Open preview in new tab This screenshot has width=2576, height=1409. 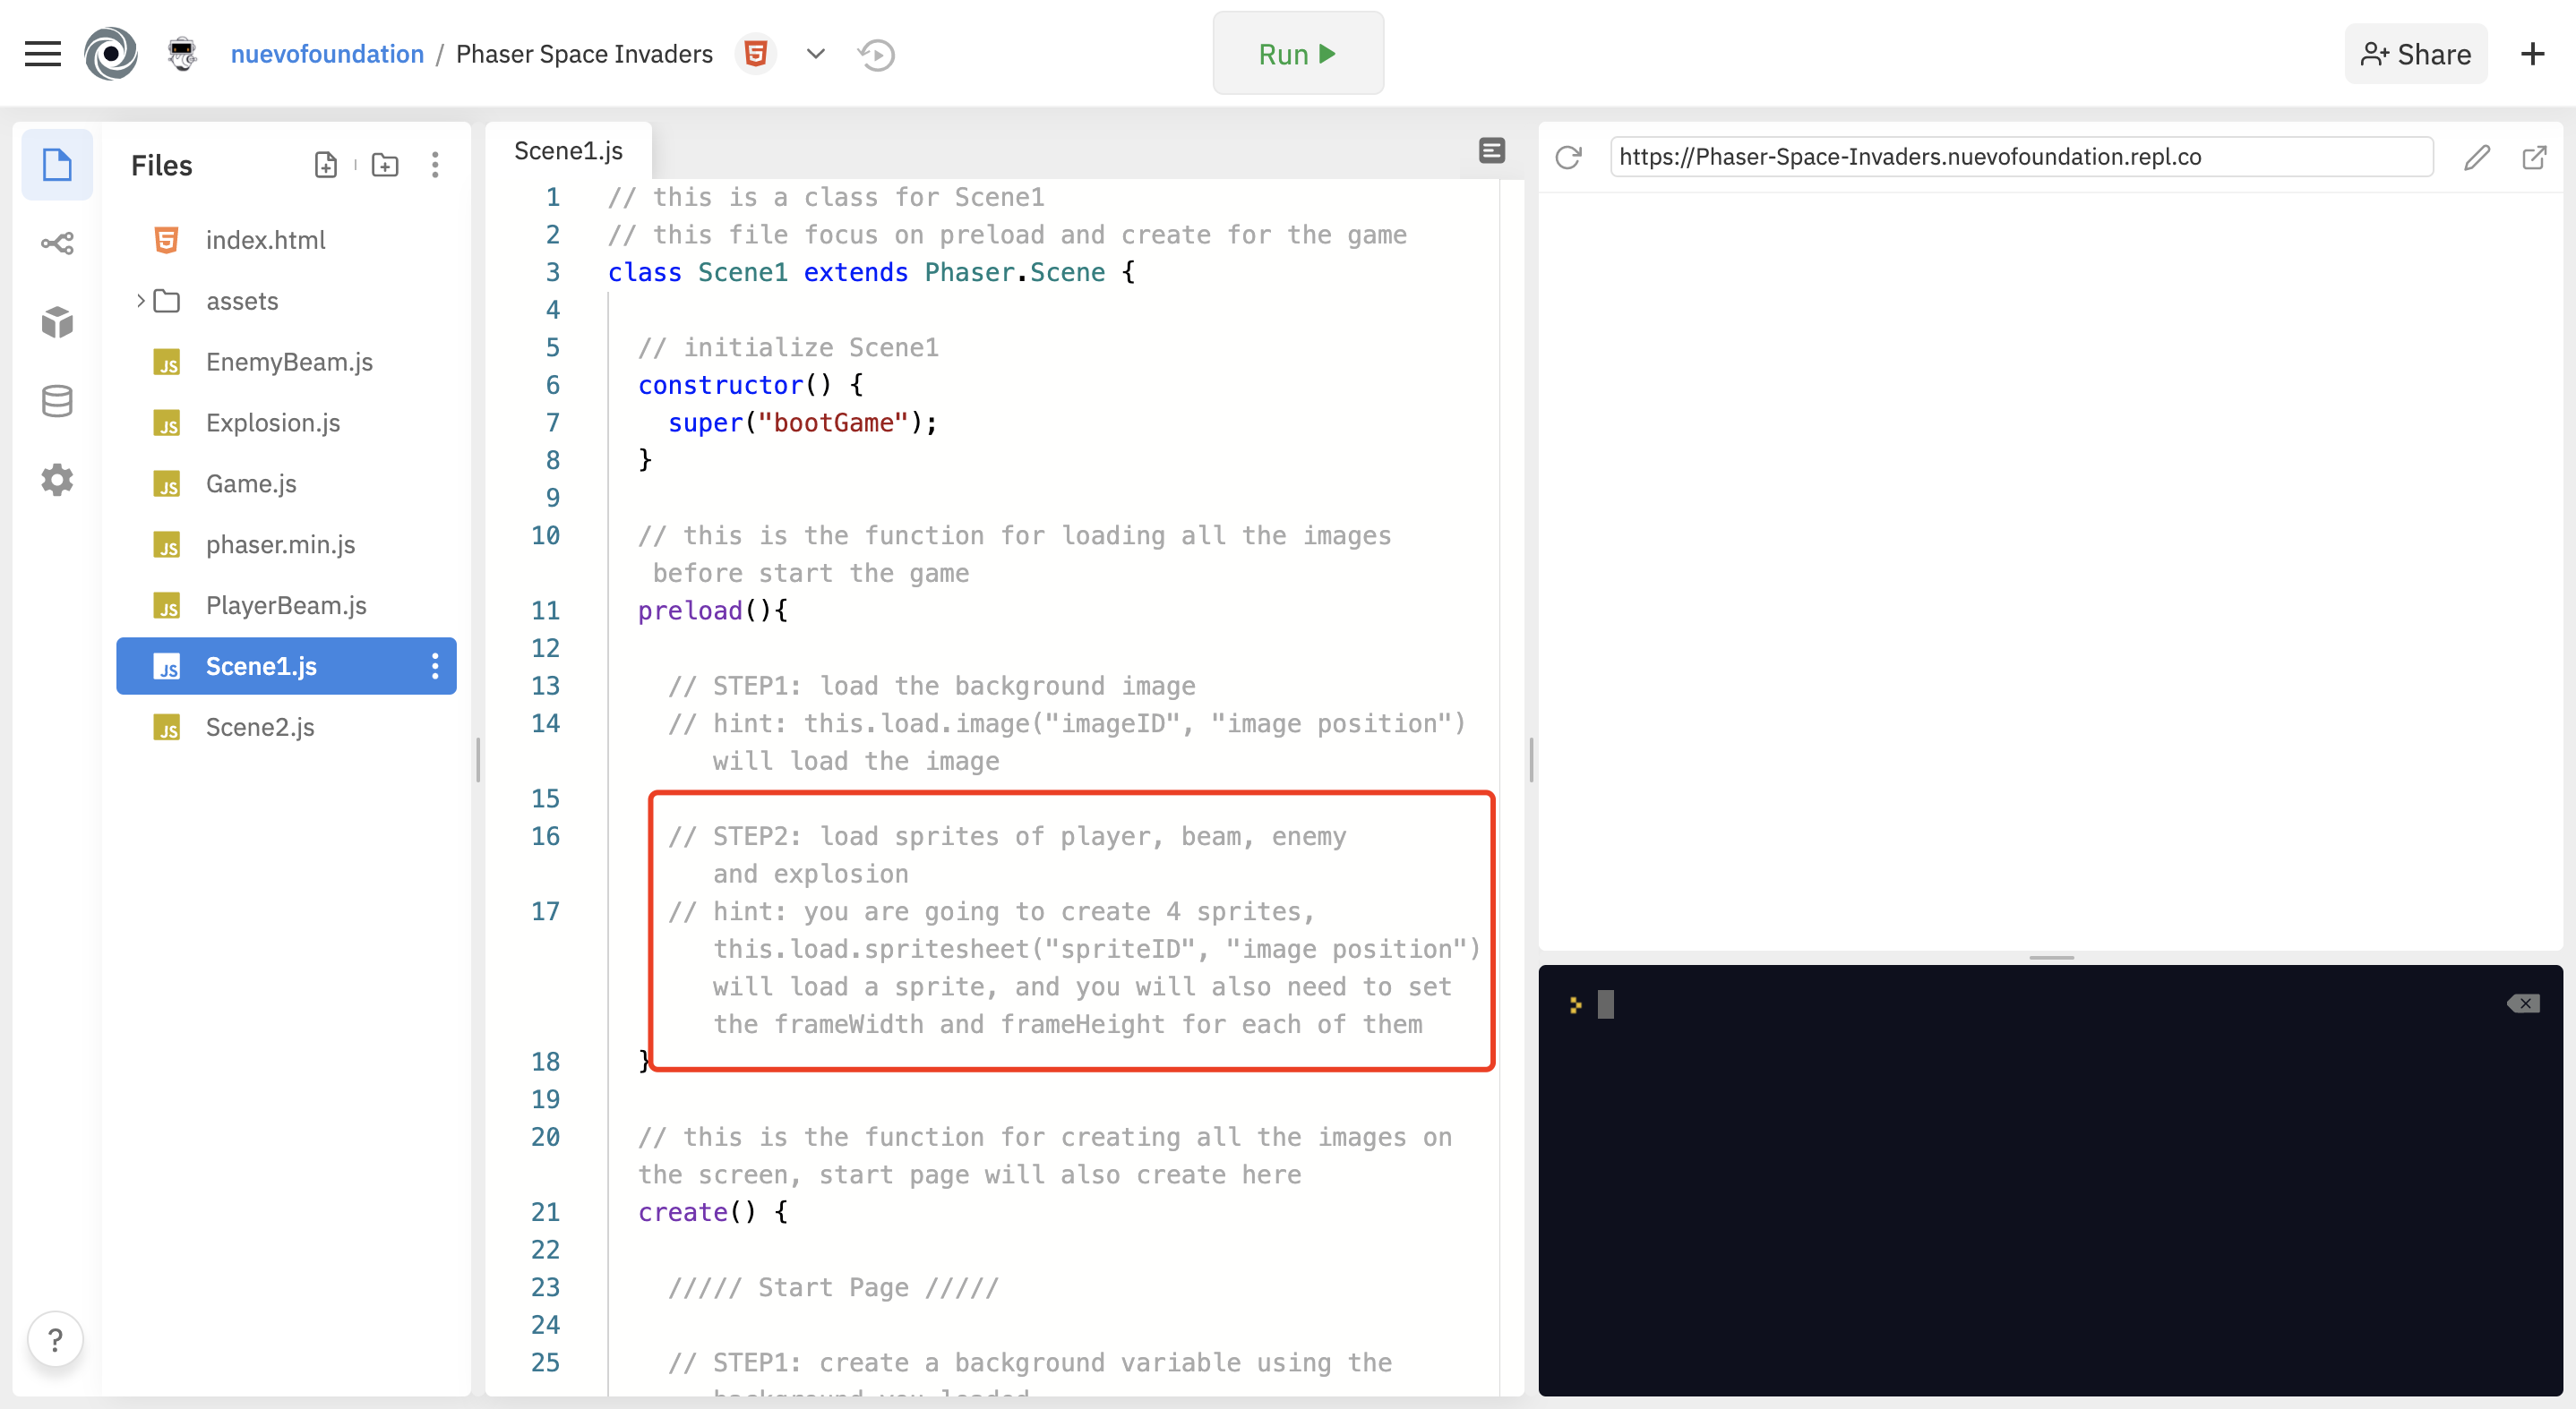pos(2534,157)
